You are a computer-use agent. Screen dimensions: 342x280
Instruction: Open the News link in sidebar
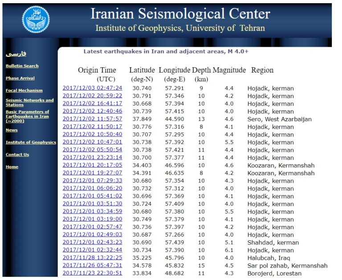coord(12,130)
